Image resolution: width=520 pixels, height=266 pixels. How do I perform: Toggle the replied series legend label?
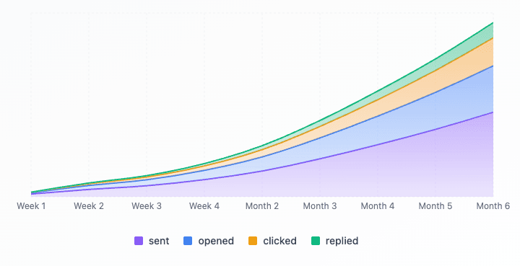(x=342, y=241)
